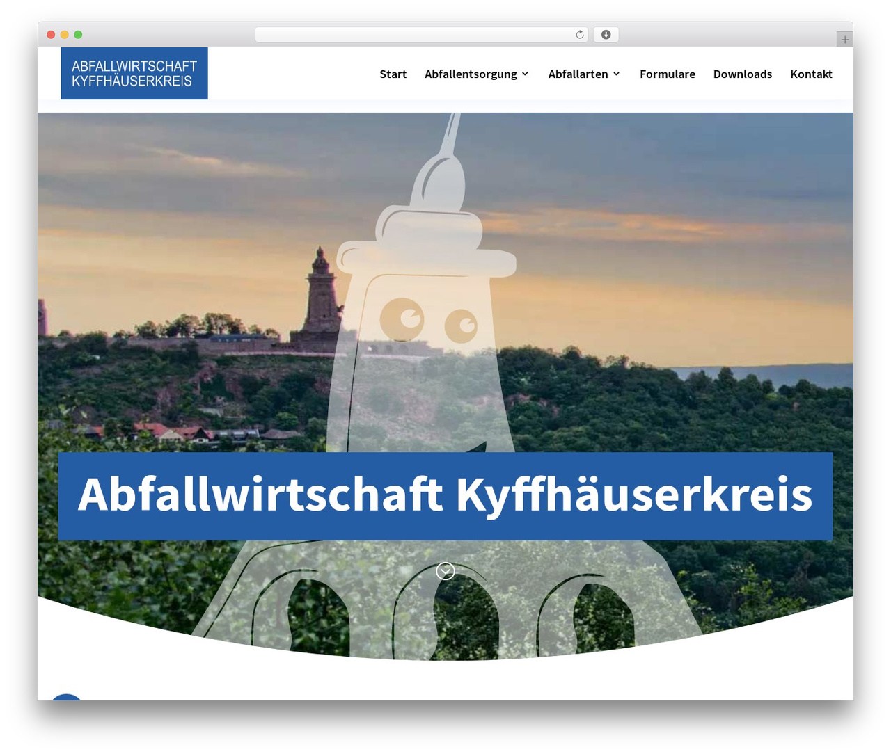Expand the Abfallentsorgung dropdown chevron

(526, 74)
